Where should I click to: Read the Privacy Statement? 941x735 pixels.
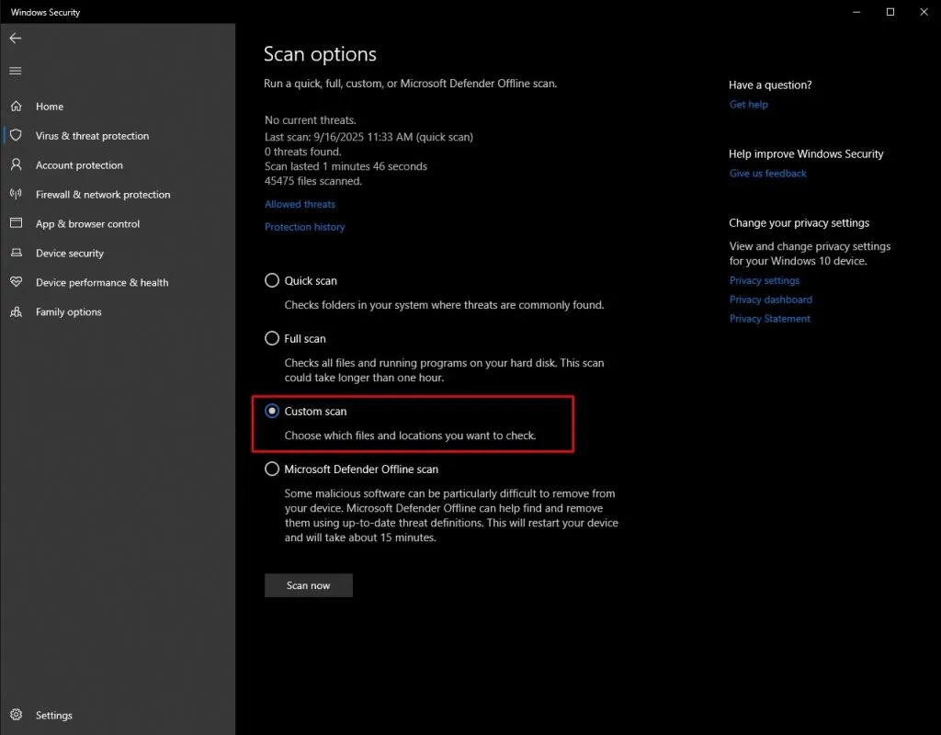(x=769, y=318)
